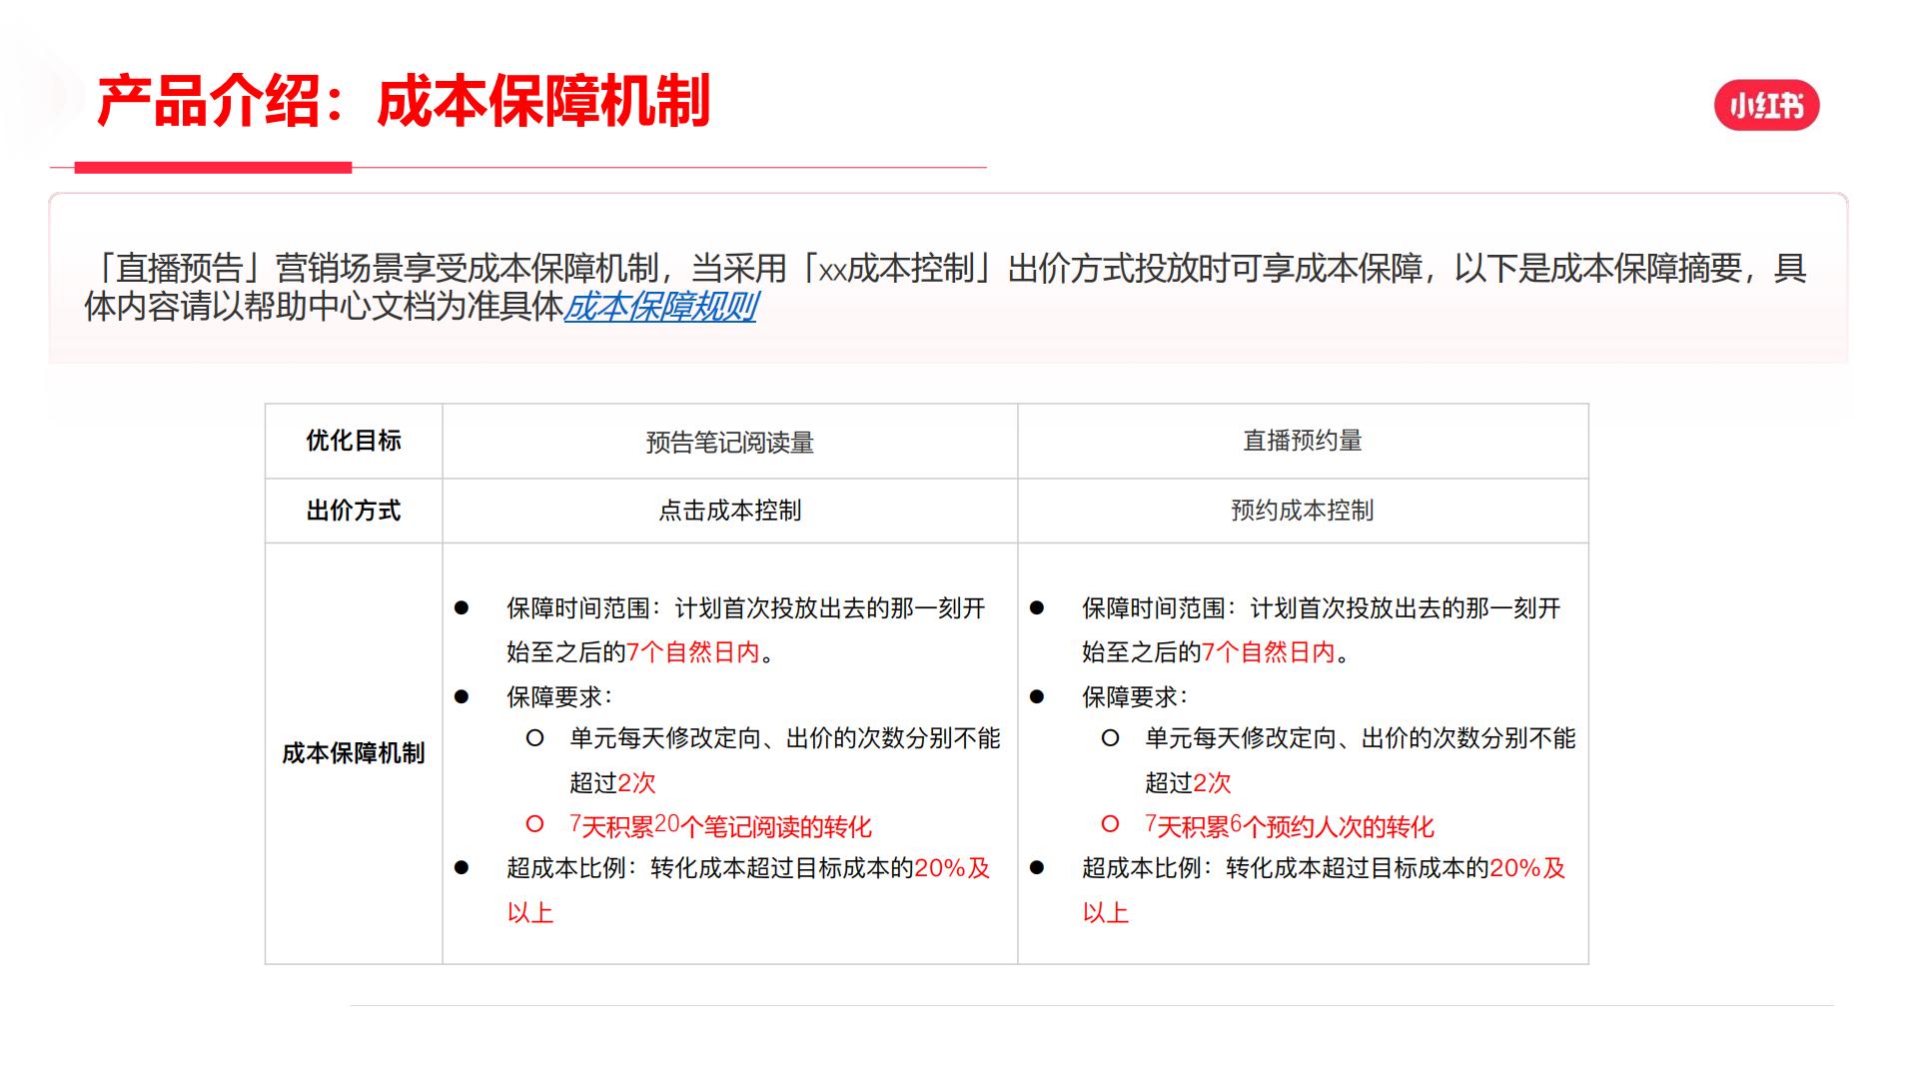Open the 成本保障规则 hyperlink
1918x1079 pixels.
coord(660,307)
